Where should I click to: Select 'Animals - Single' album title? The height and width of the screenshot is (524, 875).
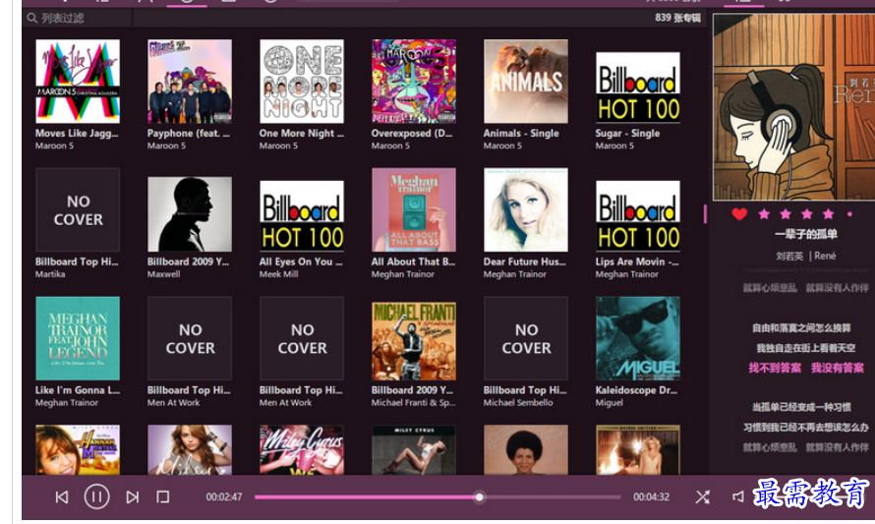click(x=521, y=134)
